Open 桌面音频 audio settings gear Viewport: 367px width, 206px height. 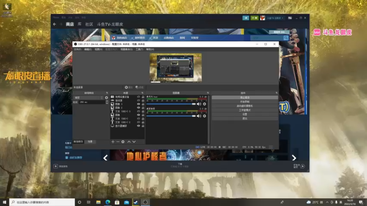[205, 116]
